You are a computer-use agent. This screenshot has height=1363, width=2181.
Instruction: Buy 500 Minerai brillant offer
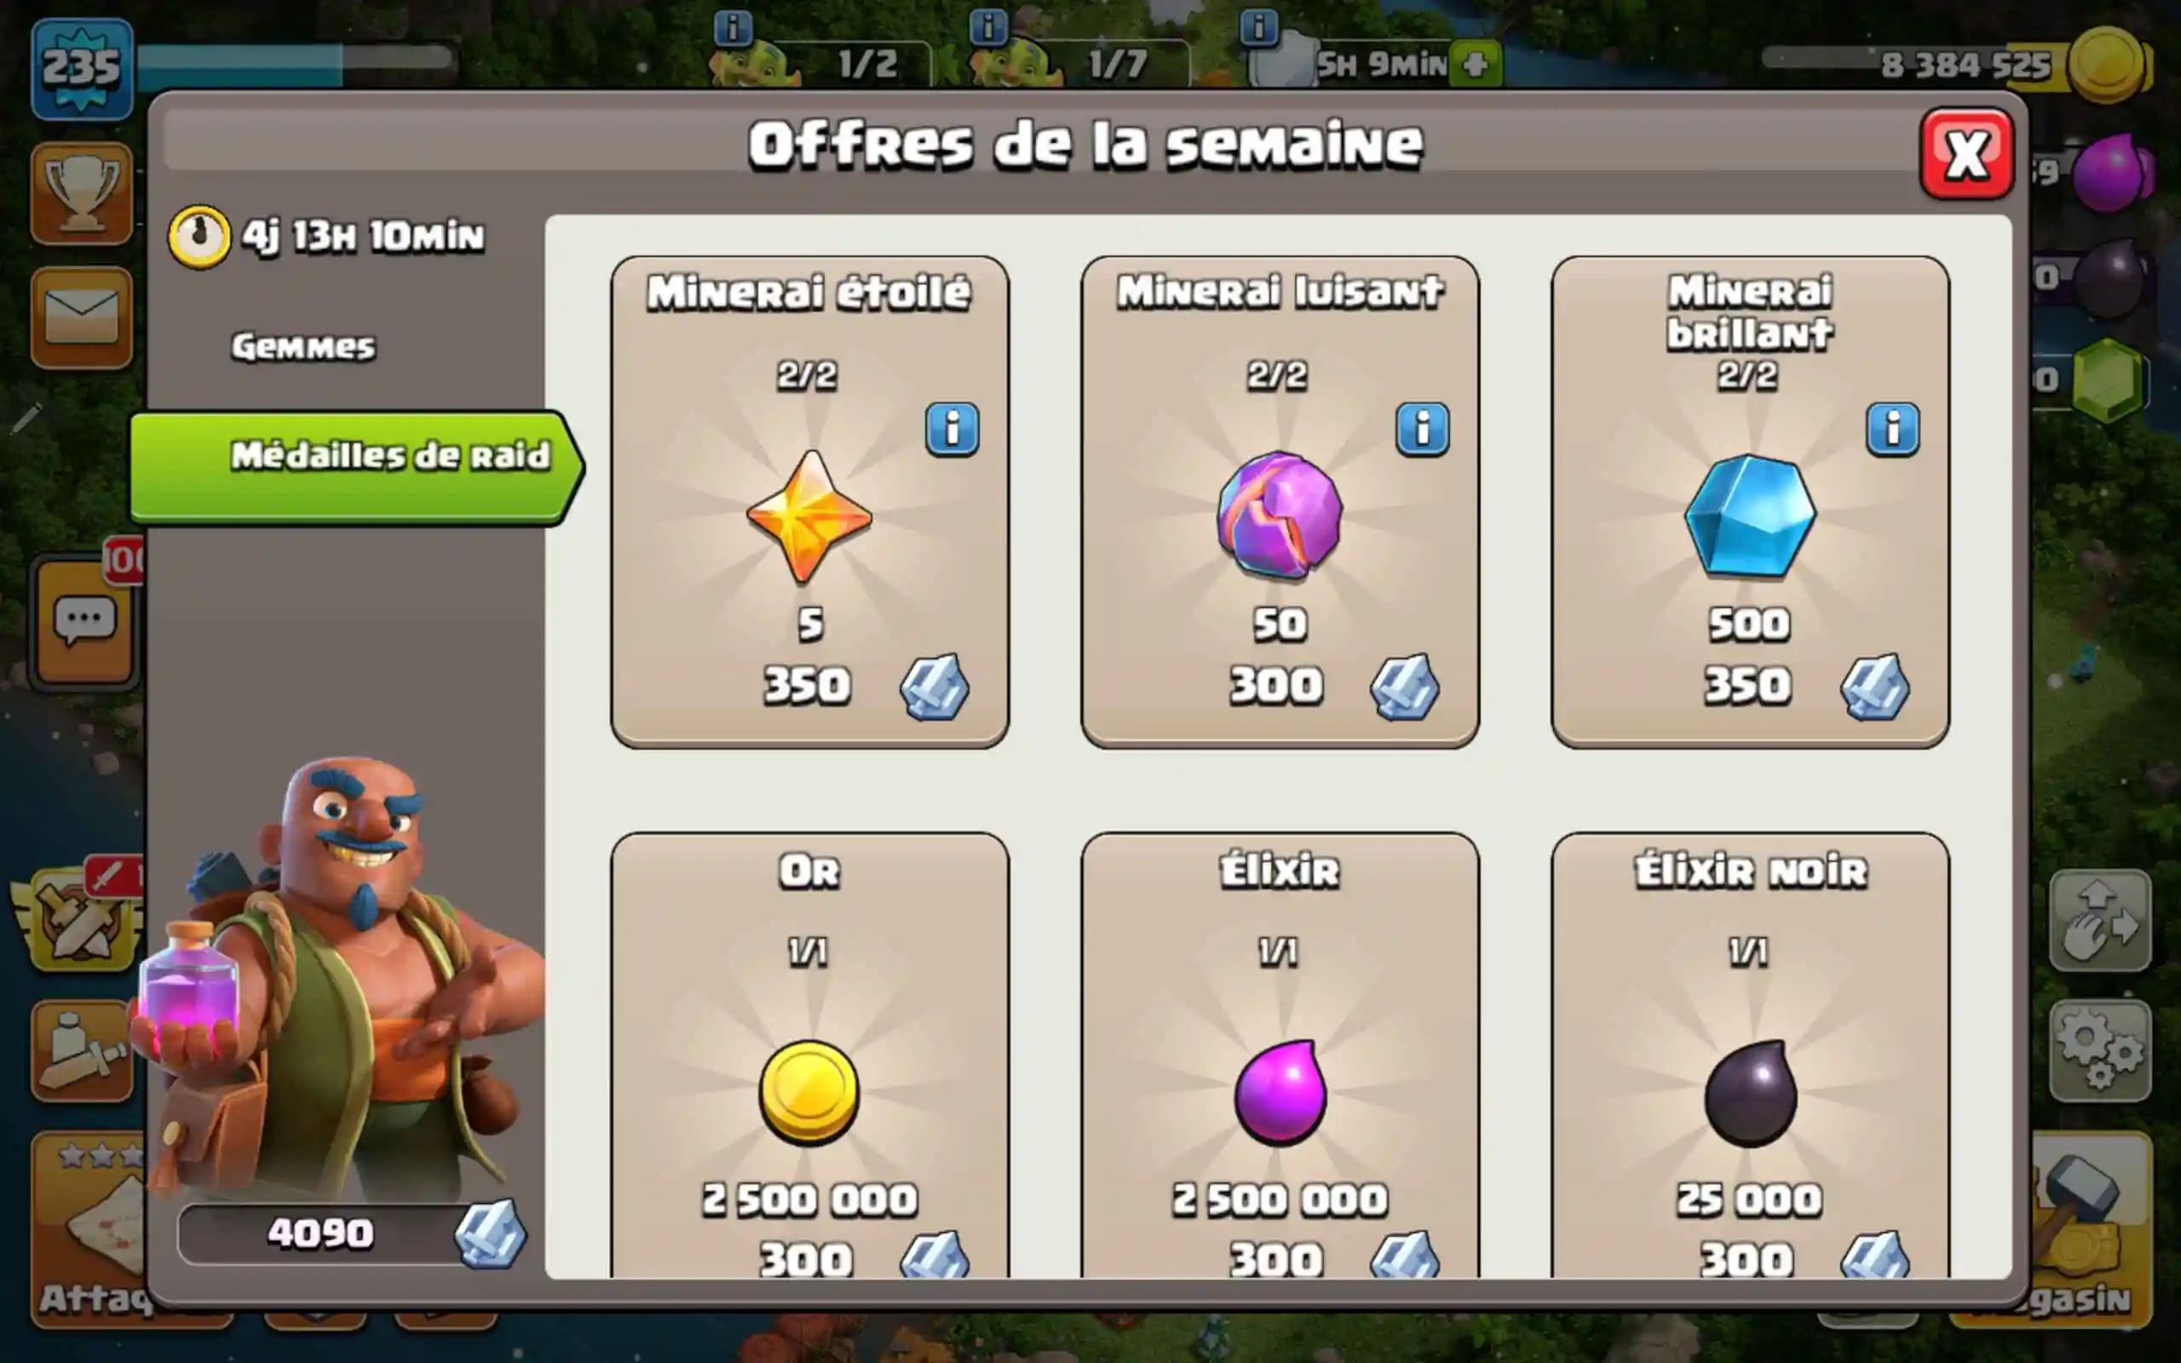(x=1749, y=501)
